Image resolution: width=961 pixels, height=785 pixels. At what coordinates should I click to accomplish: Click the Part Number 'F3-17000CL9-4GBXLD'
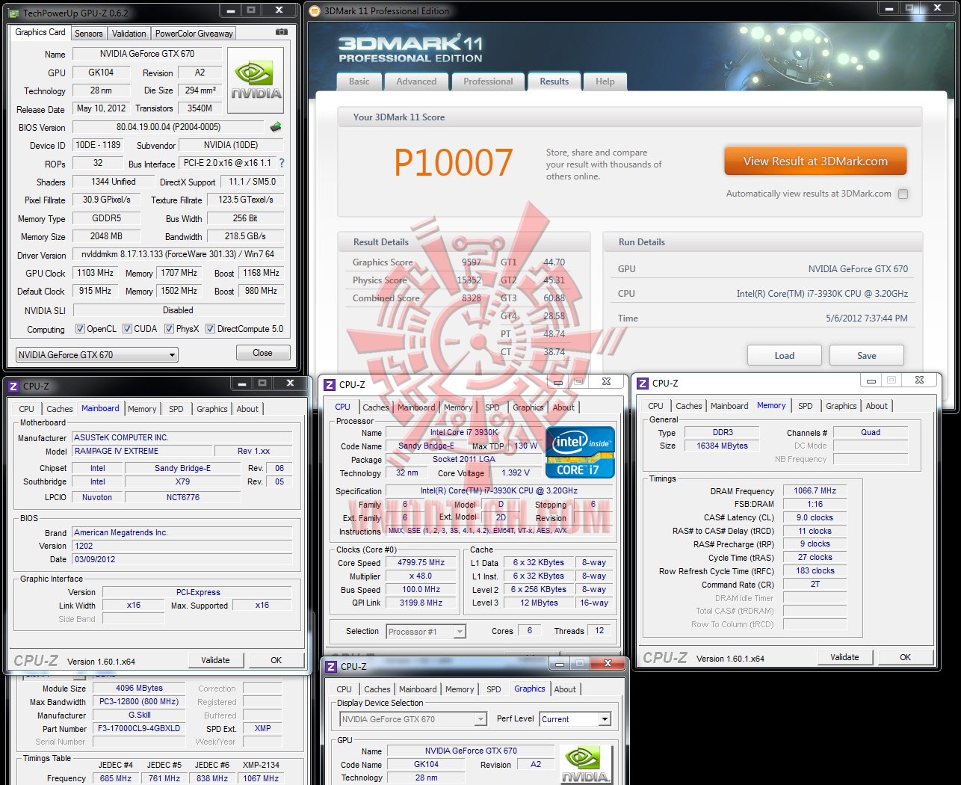138,728
